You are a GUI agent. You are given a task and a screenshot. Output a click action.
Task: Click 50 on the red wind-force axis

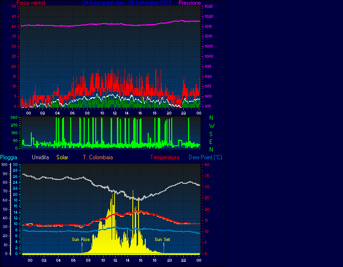14,6
